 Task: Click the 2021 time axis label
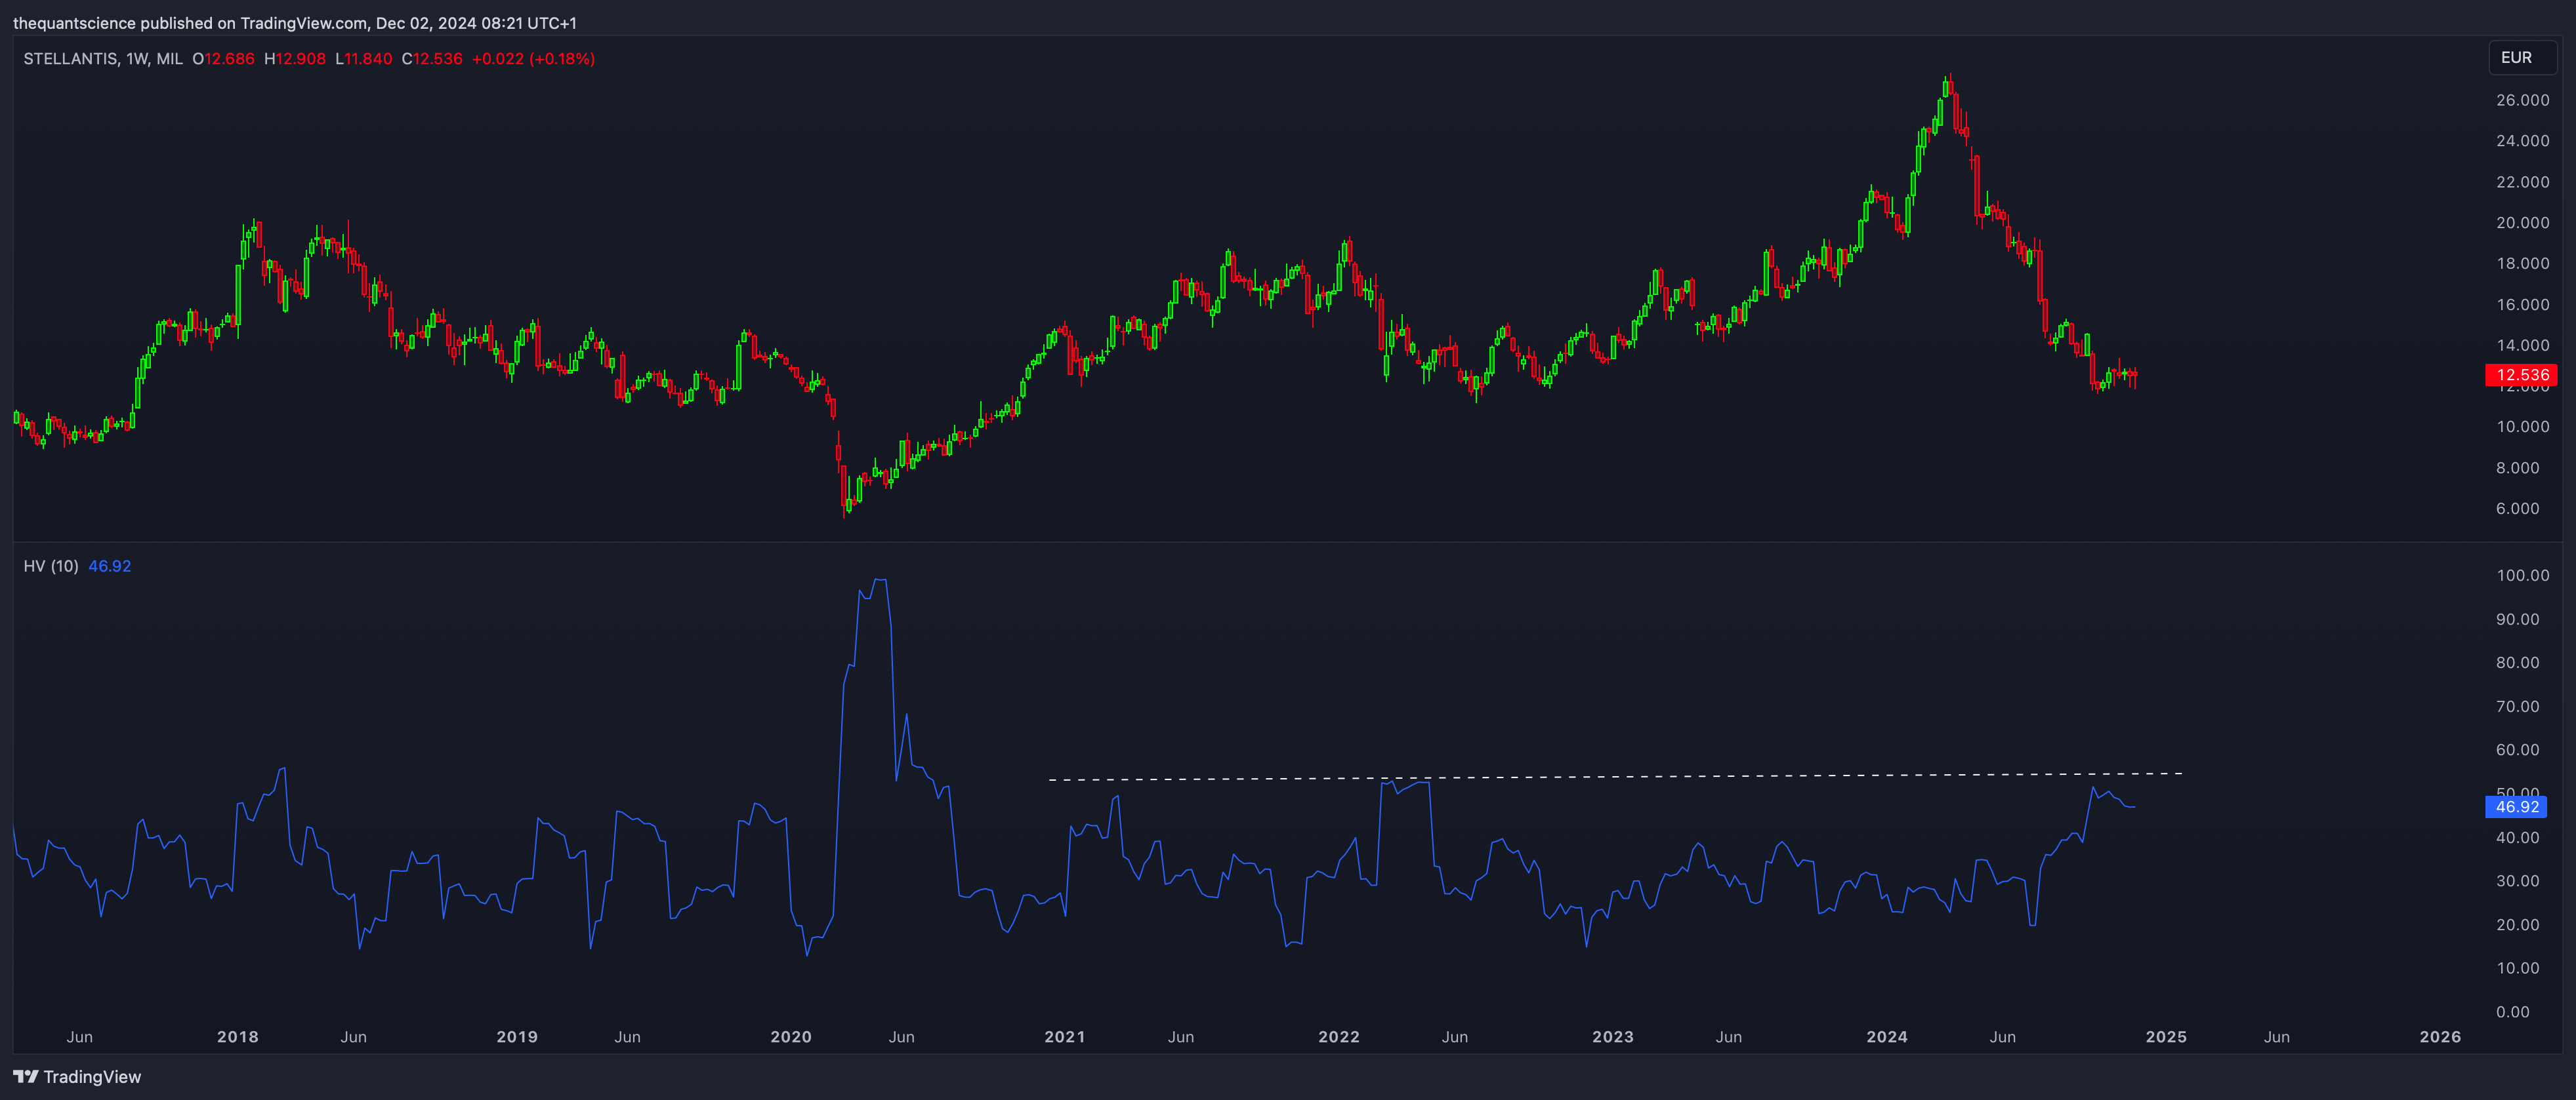tap(1065, 1037)
